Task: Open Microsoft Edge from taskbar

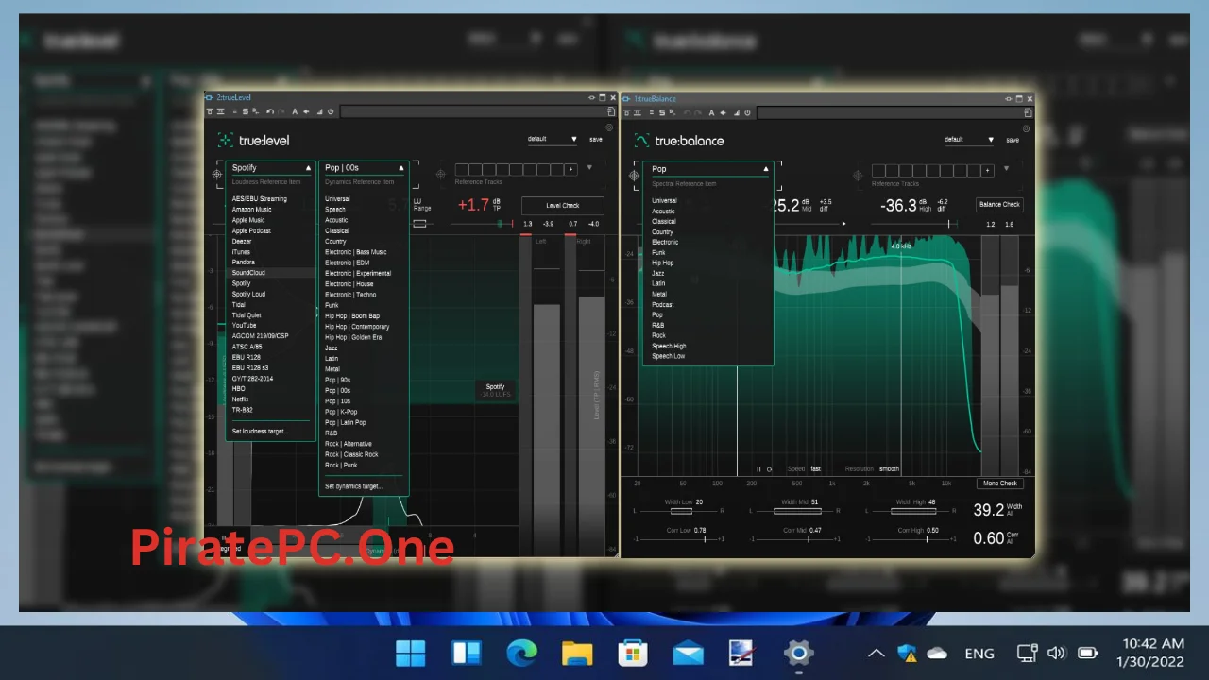Action: tap(521, 653)
